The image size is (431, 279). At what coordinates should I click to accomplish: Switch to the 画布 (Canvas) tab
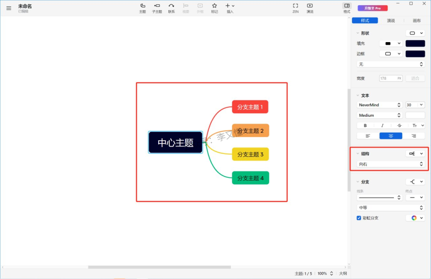(x=417, y=21)
